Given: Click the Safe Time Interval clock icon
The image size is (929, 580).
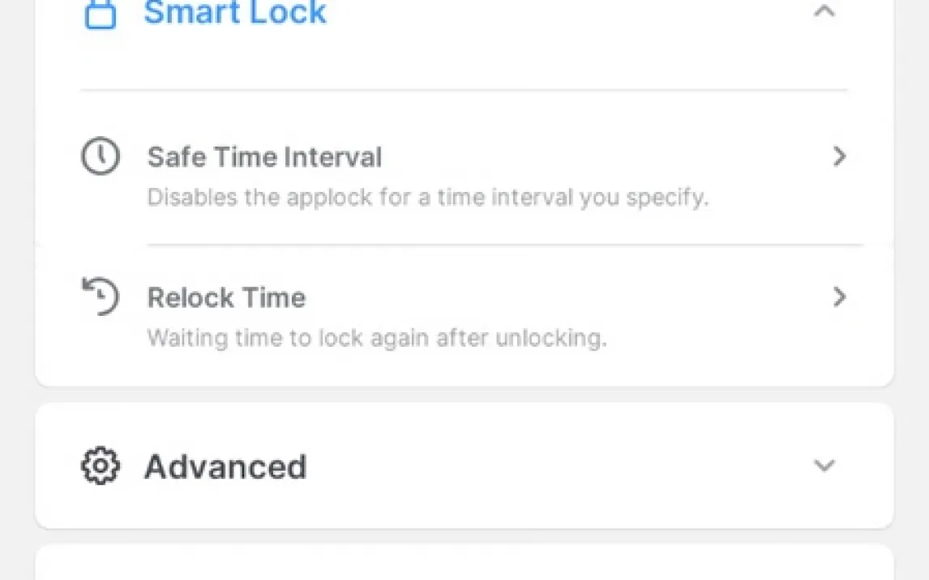Looking at the screenshot, I should pos(101,156).
